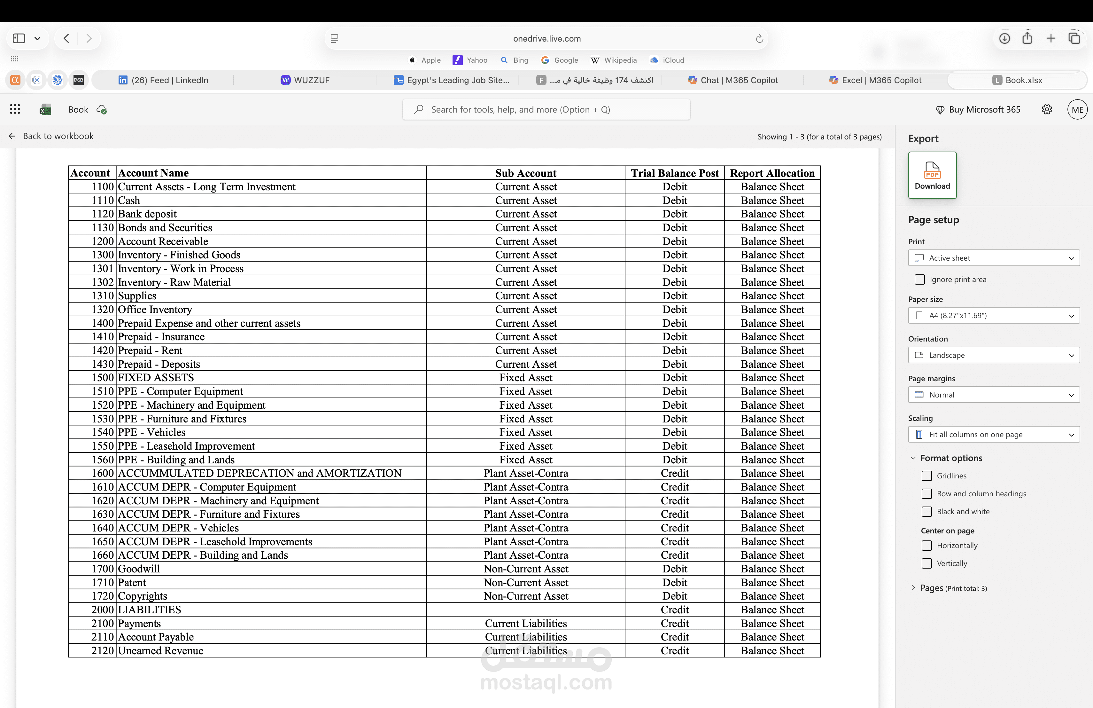The image size is (1093, 708).
Task: Click the page settings icon in address bar
Action: pyautogui.click(x=334, y=39)
